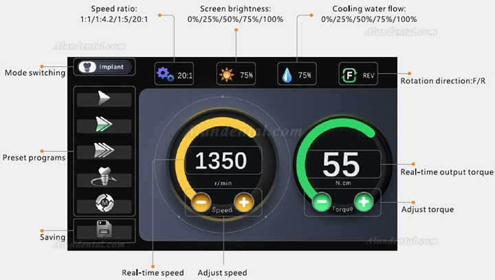Open the 20:1 speed ratio selector
The height and width of the screenshot is (280, 495).
coord(174,74)
